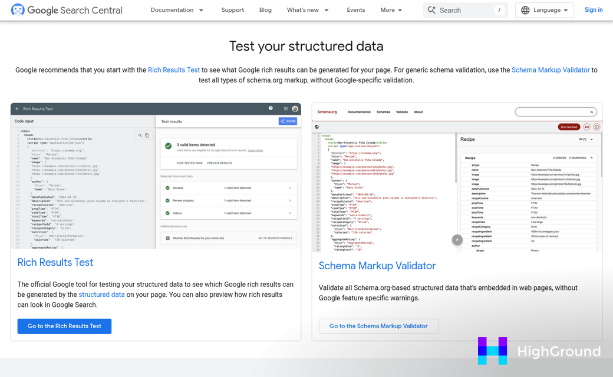Open the Rich Results Test card heading
The image size is (613, 377).
[55, 262]
